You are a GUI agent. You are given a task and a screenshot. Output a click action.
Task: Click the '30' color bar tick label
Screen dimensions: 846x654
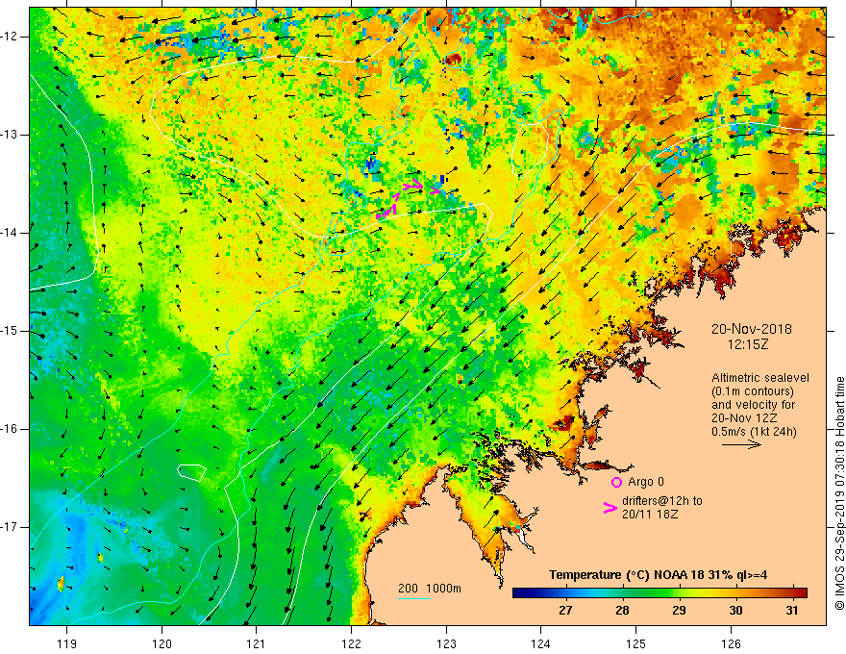(735, 611)
